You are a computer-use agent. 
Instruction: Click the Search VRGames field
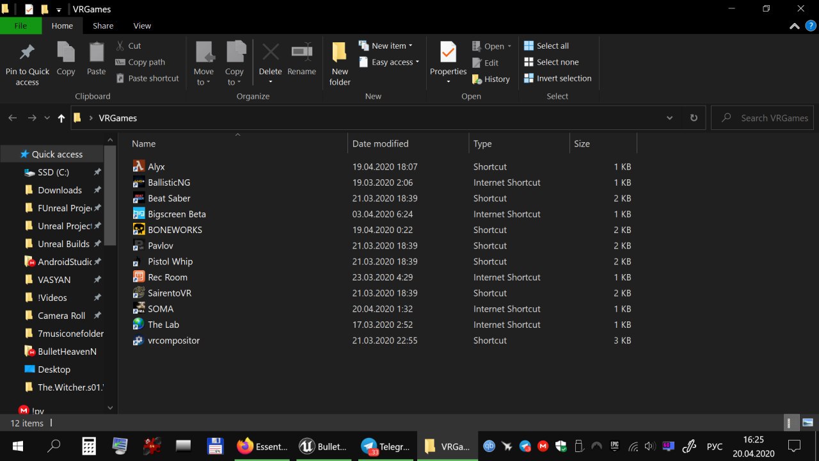pos(764,118)
